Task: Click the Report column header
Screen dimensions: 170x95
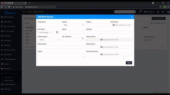Action: tap(146, 27)
